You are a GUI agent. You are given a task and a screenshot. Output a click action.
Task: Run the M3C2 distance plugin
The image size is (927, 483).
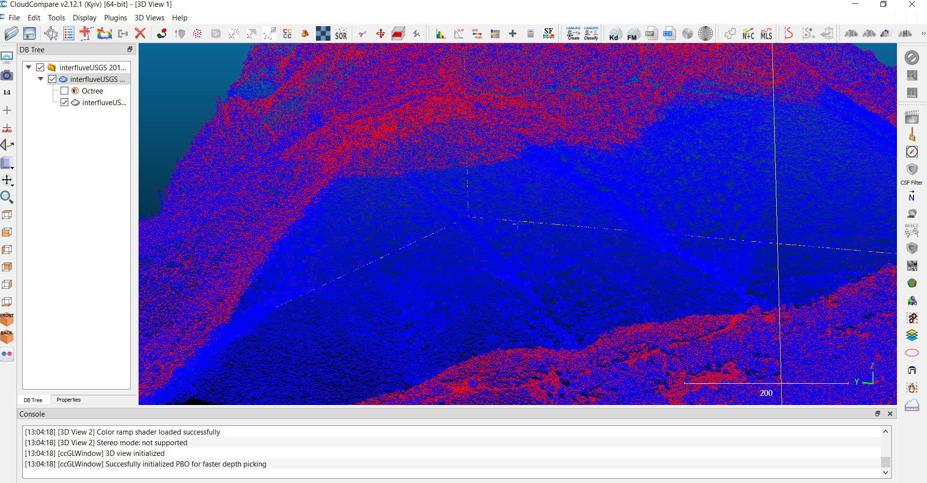pyautogui.click(x=911, y=231)
